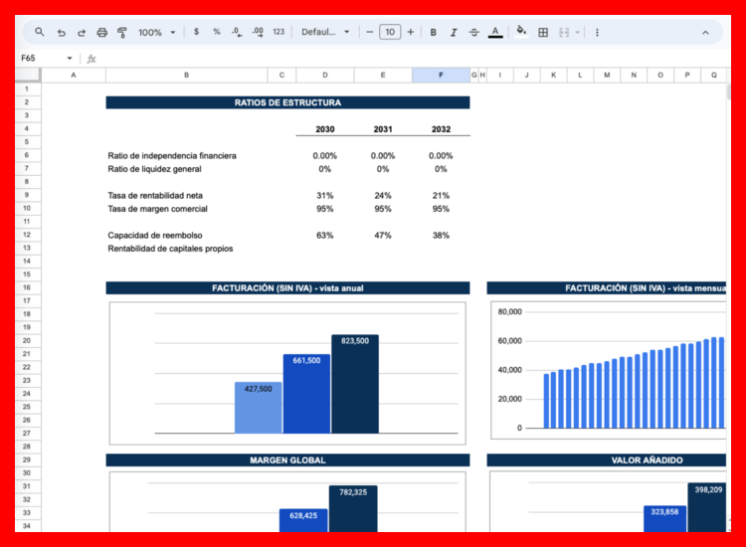
Task: Select row 20 header
Action: pyautogui.click(x=27, y=340)
